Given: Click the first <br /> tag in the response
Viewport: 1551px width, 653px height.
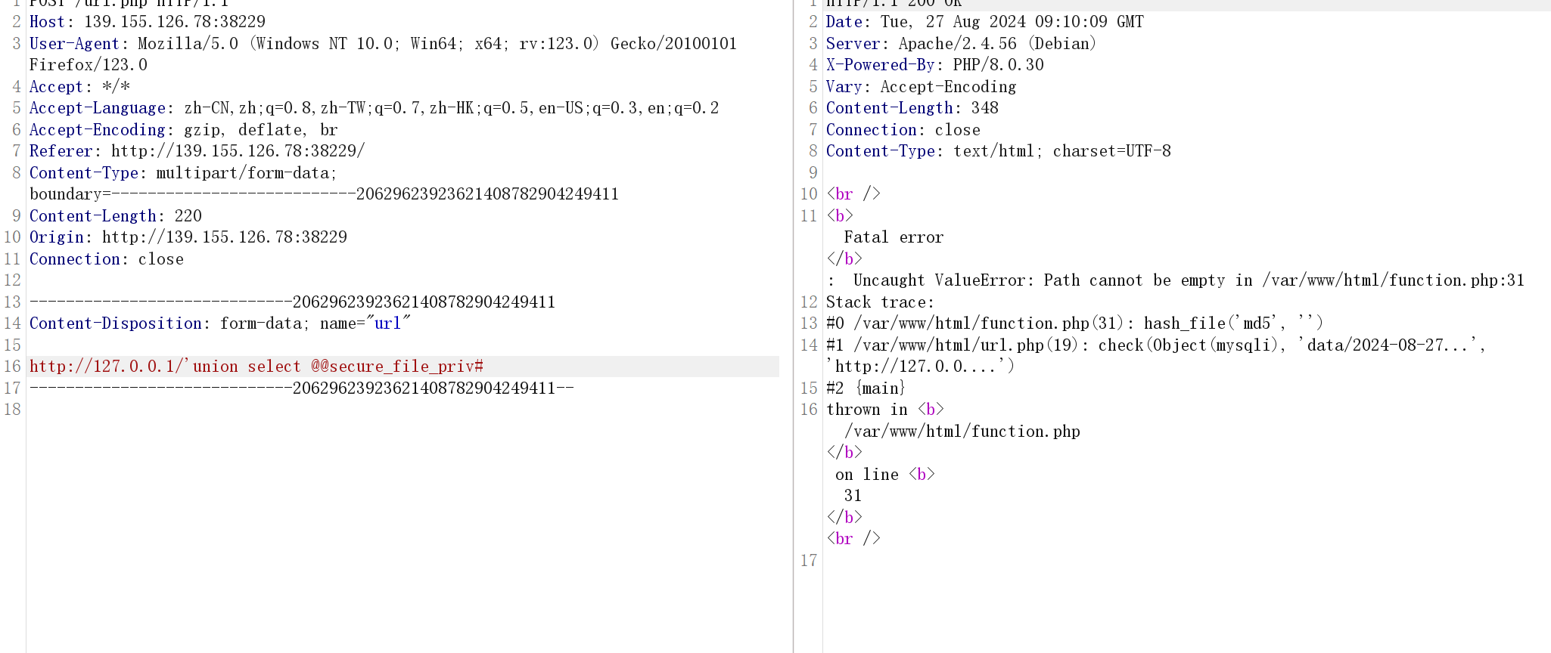Looking at the screenshot, I should 853,194.
